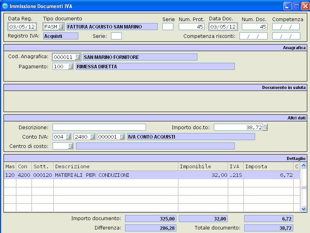This screenshot has height=233, width=310.
Task: Click the Descrizione column header
Action: [x=116, y=166]
